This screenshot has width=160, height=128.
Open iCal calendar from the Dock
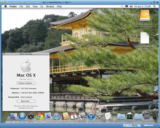point(74,116)
